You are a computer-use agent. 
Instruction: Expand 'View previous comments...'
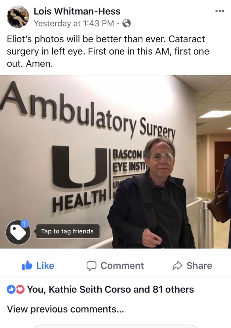pos(65,309)
